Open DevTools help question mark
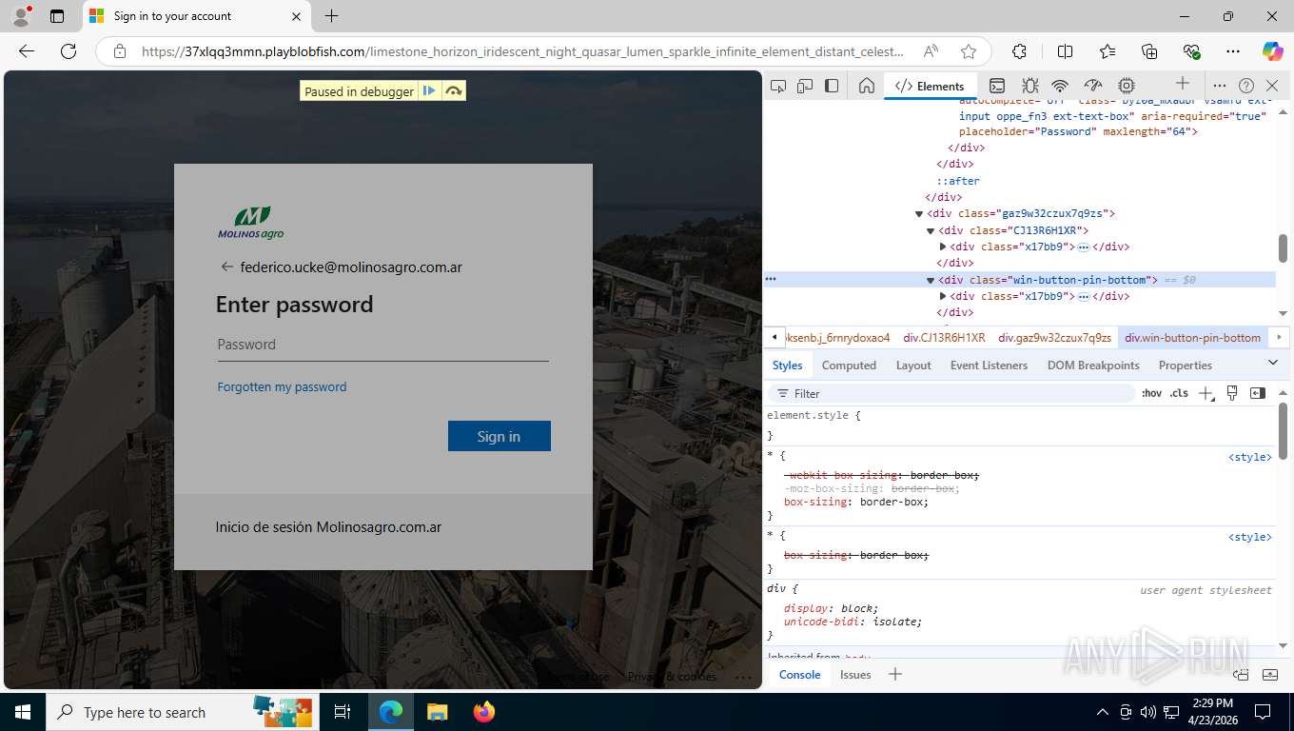Screen dimensions: 1294x731 [x=1246, y=86]
